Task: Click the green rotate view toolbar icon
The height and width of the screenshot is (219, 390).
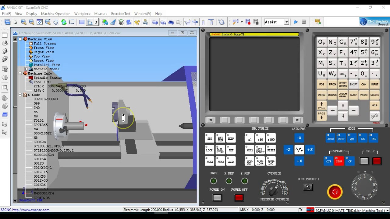Action: 64,22
